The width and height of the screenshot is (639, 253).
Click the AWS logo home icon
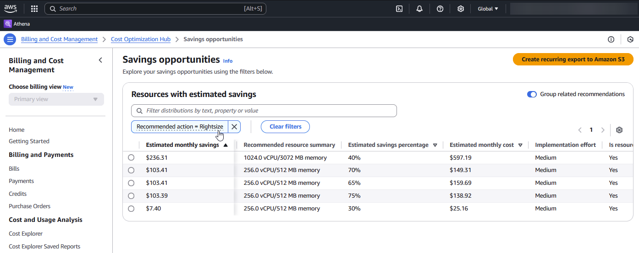(x=11, y=8)
